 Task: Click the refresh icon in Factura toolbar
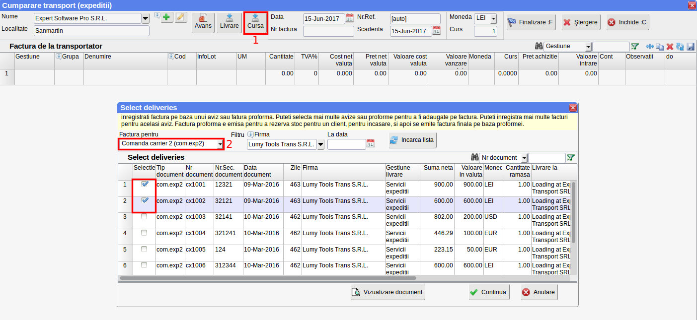(x=680, y=47)
